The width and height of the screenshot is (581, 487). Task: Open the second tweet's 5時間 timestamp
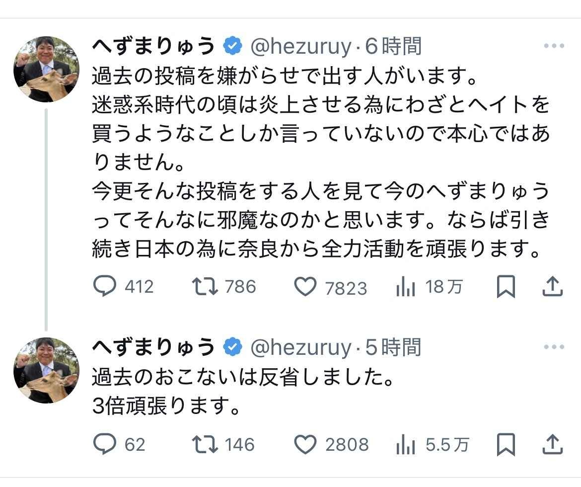click(393, 347)
